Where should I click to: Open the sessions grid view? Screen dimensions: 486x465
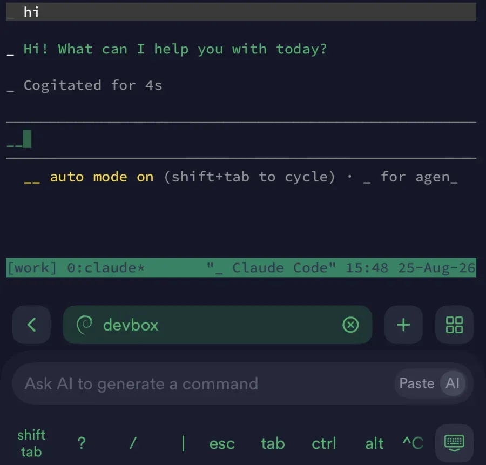tap(454, 325)
